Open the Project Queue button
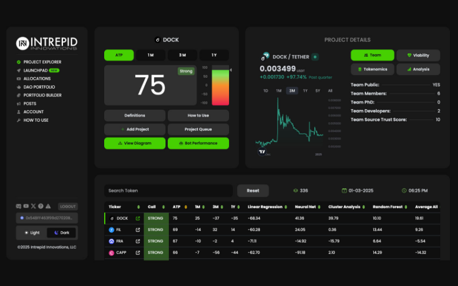458x286 pixels. [x=198, y=129]
